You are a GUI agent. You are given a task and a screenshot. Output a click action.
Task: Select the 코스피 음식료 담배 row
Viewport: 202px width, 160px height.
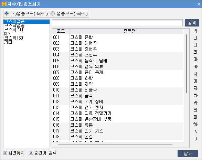point(118,61)
